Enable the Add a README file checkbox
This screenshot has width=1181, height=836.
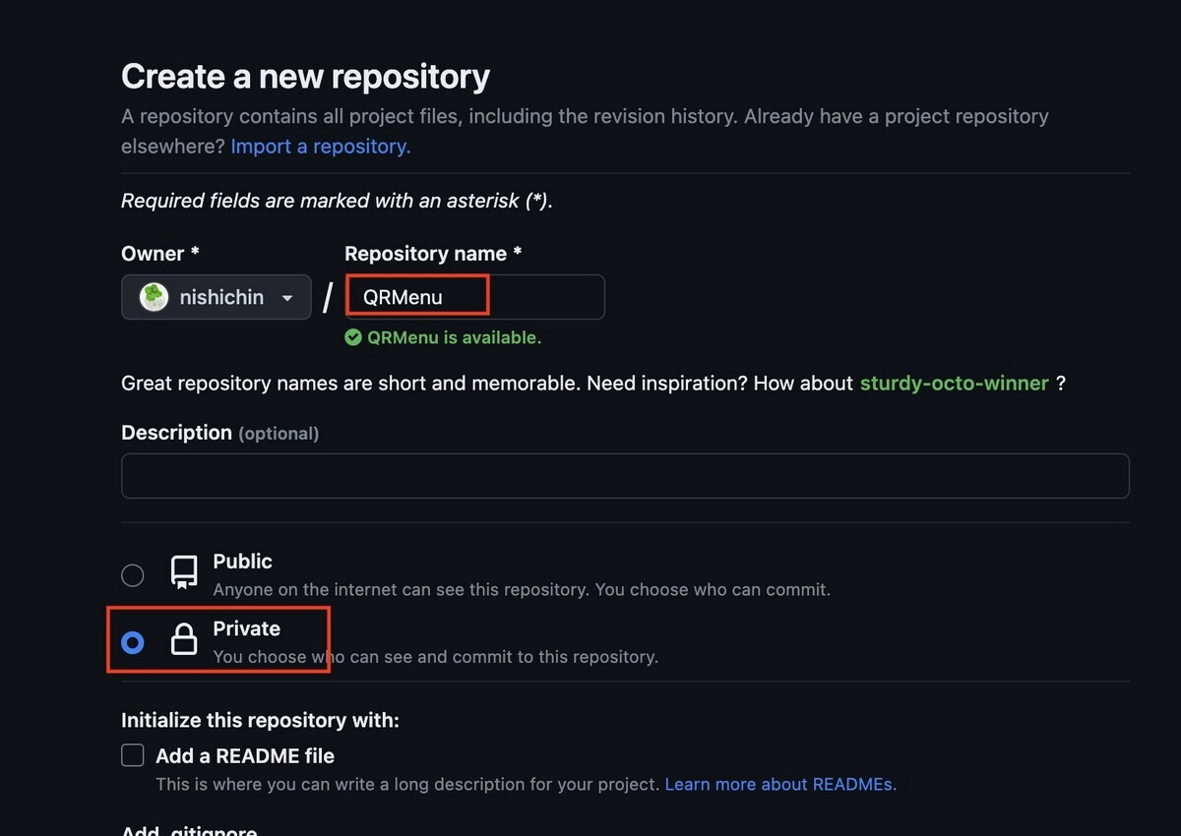coord(132,754)
